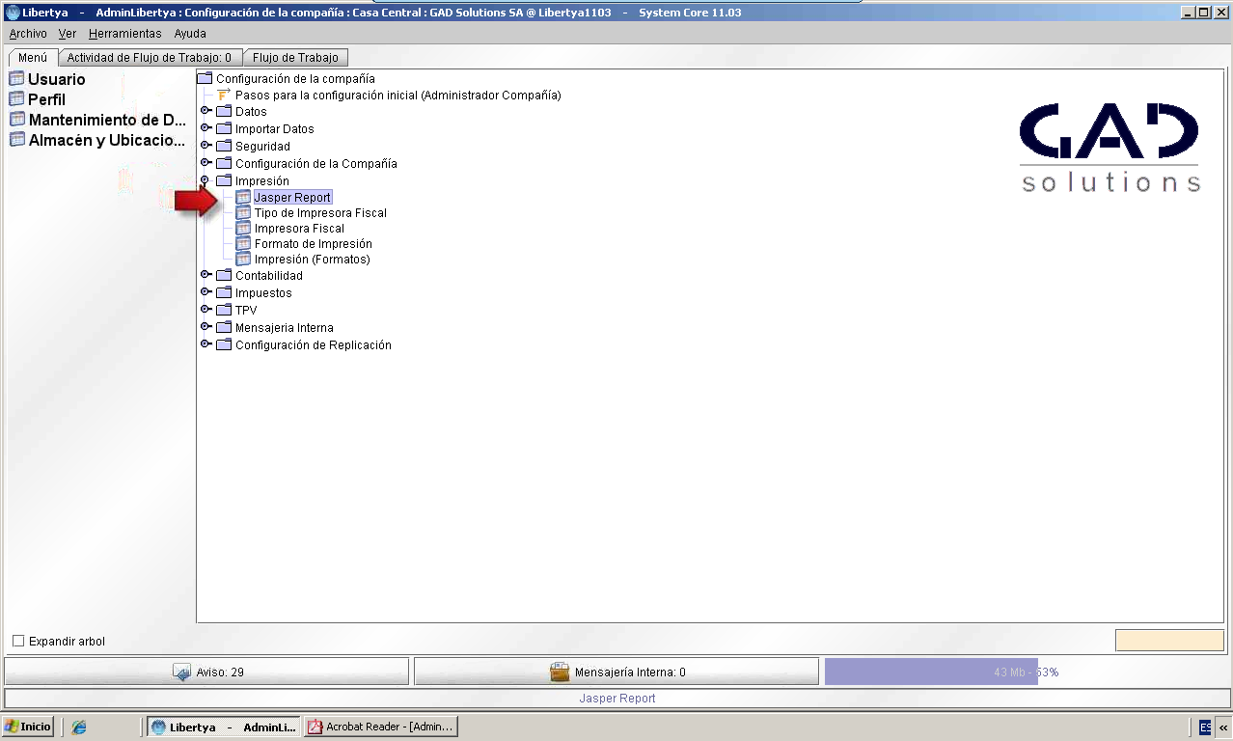This screenshot has height=741, width=1233.
Task: Click the Almacén y Ubicacio... window icon
Action: point(16,140)
